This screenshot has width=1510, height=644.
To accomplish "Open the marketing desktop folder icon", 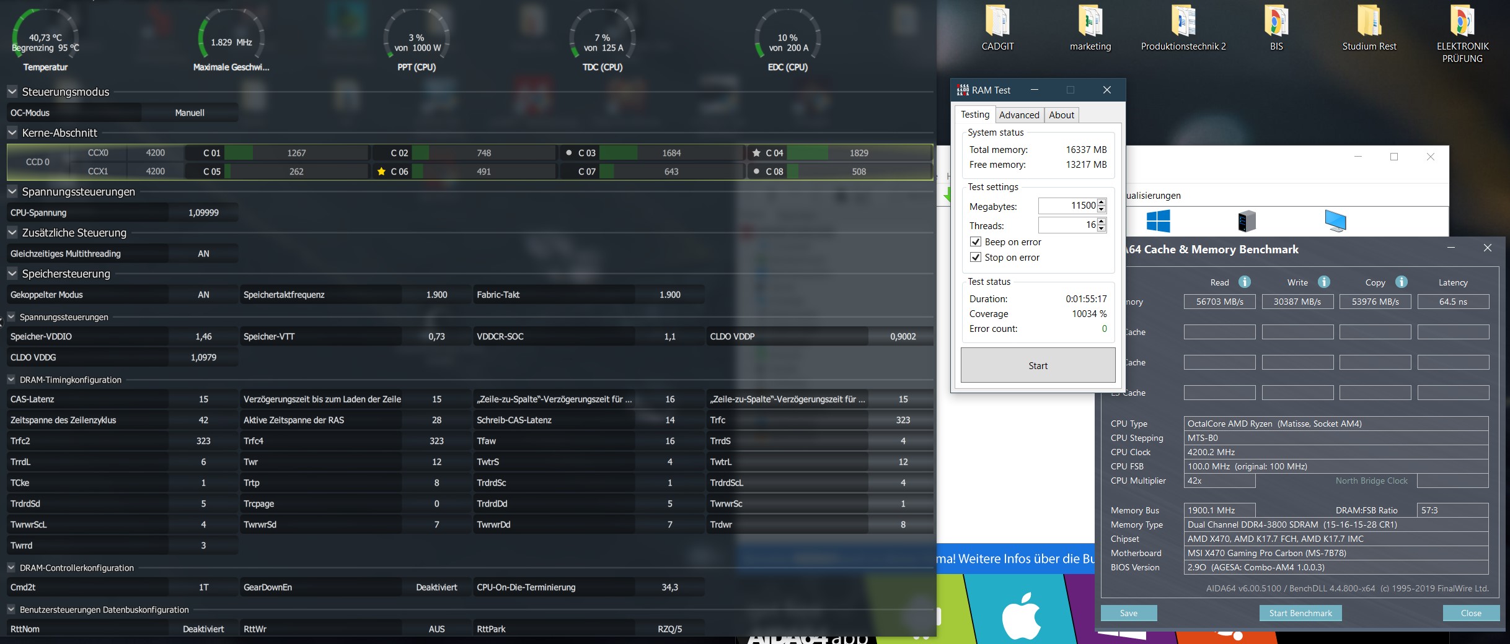I will click(x=1090, y=20).
